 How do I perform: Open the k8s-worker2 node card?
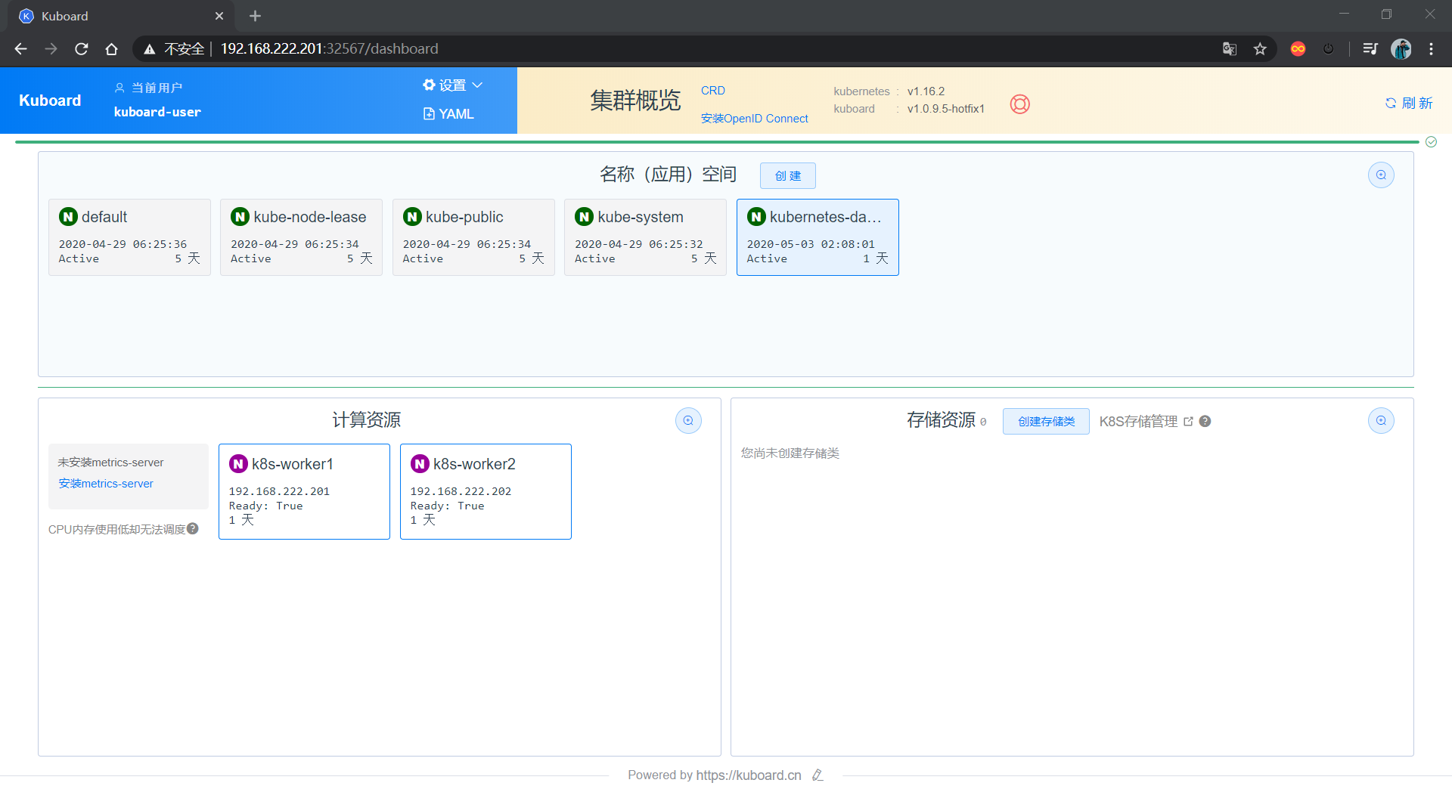486,491
